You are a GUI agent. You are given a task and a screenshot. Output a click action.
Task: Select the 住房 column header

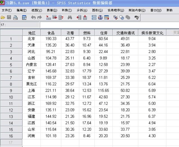[x=104, y=33]
